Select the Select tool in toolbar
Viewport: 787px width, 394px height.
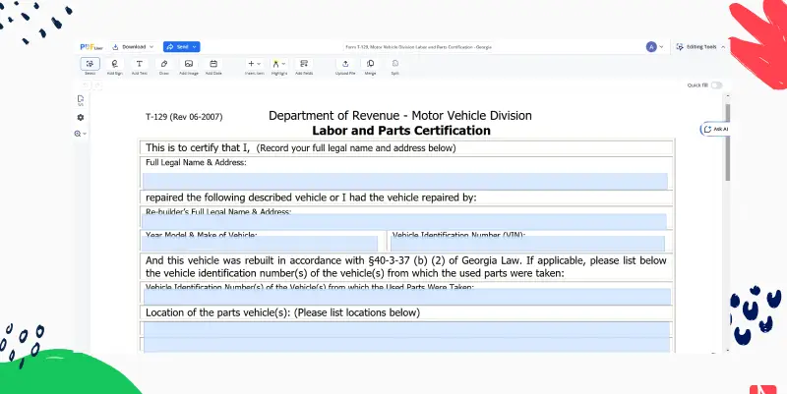pos(90,64)
